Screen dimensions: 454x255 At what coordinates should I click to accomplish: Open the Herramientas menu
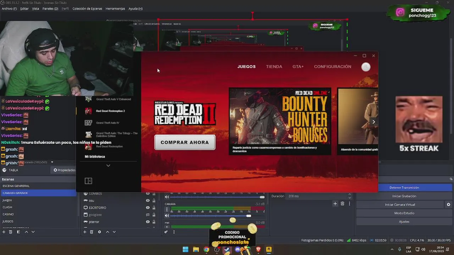point(115,8)
